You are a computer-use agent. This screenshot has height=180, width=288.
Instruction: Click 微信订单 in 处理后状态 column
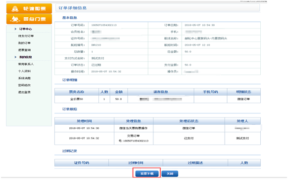(189, 128)
